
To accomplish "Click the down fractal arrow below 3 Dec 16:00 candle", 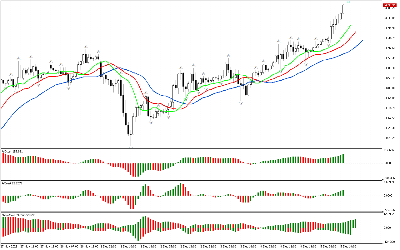I will coord(241,103).
